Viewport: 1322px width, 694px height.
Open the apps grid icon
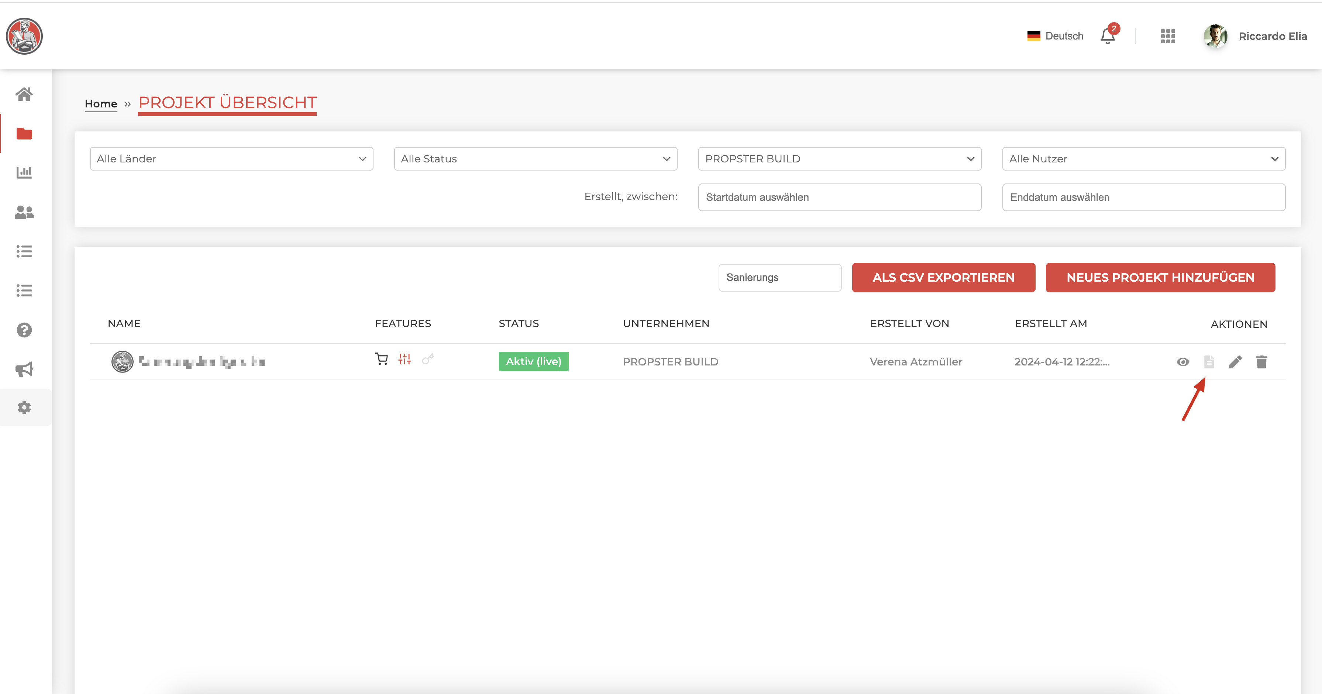click(1167, 37)
